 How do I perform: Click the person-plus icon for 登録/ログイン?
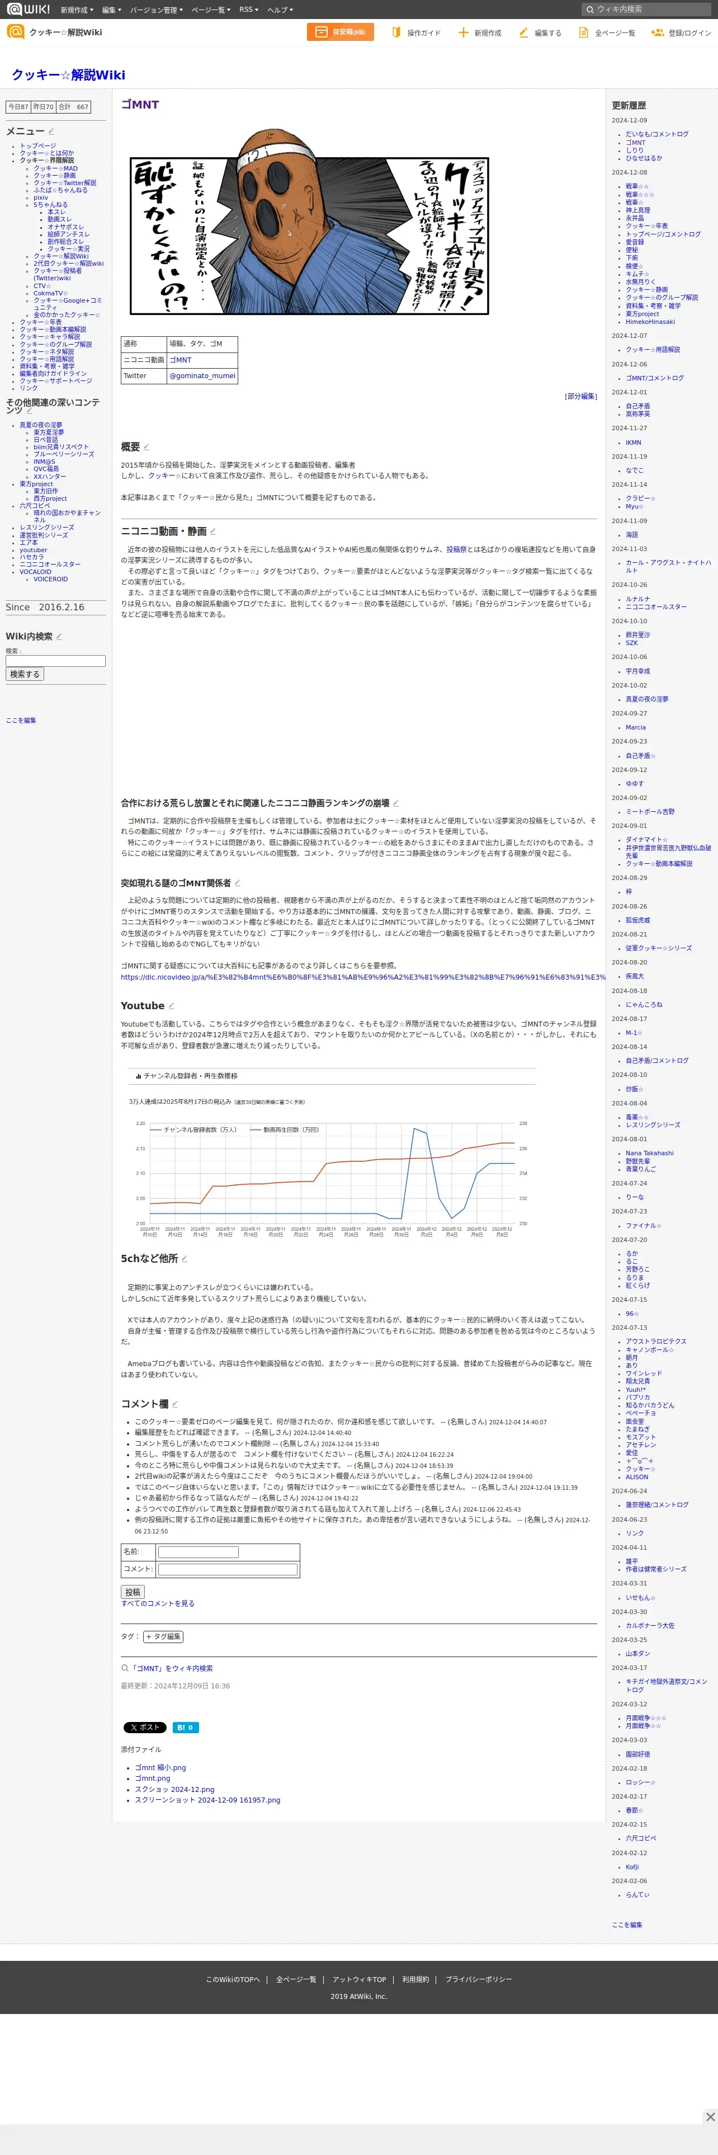click(x=657, y=32)
